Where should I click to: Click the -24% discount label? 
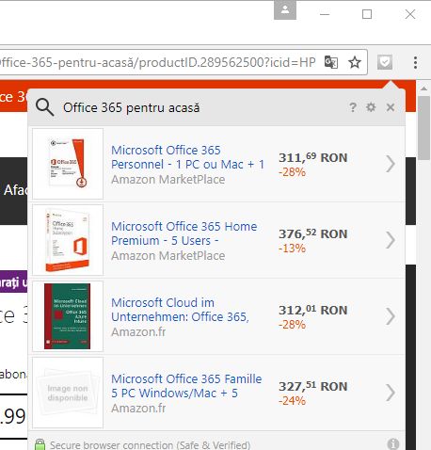click(292, 401)
